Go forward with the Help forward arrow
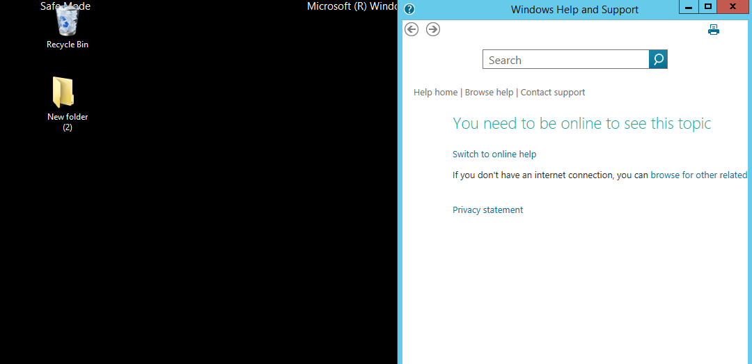 [x=433, y=30]
